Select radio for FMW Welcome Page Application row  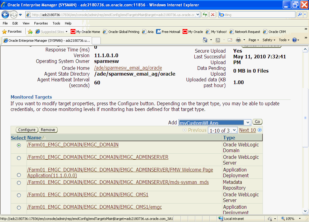19,175
